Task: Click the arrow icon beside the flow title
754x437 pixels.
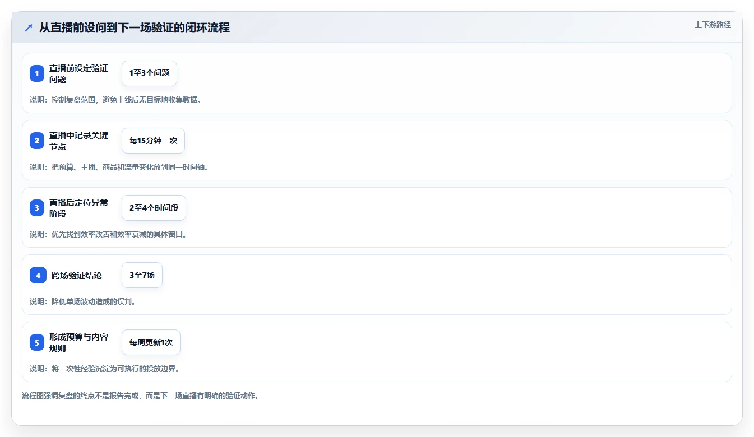Action: (29, 28)
